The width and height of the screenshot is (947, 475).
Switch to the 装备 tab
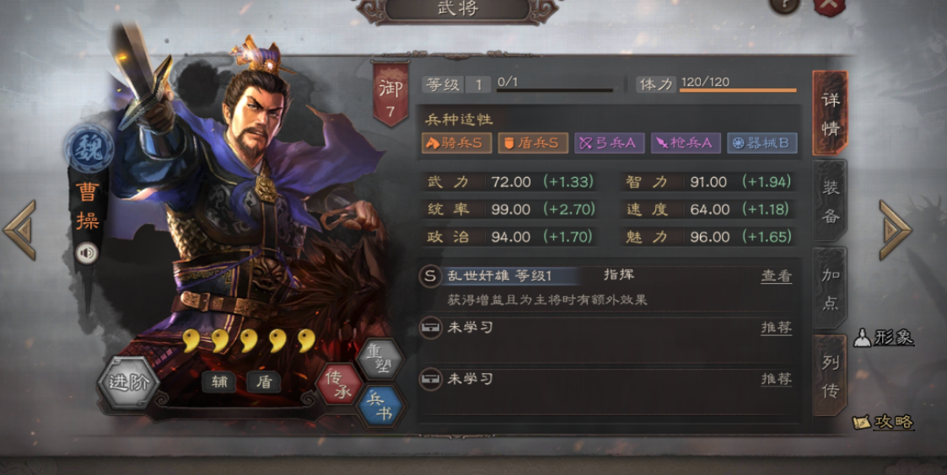tap(830, 200)
